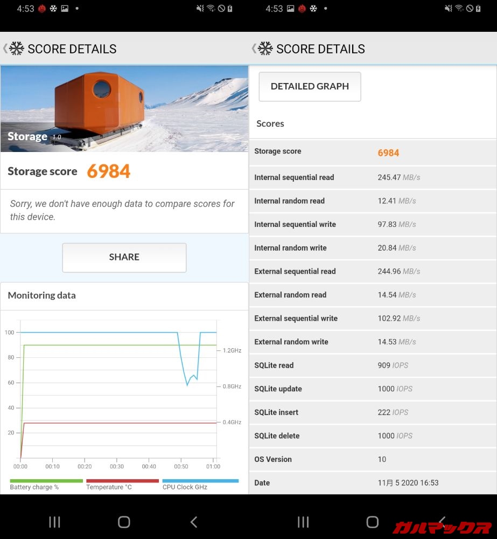
Task: Tap the Internal sequential read row
Action: [x=372, y=177]
